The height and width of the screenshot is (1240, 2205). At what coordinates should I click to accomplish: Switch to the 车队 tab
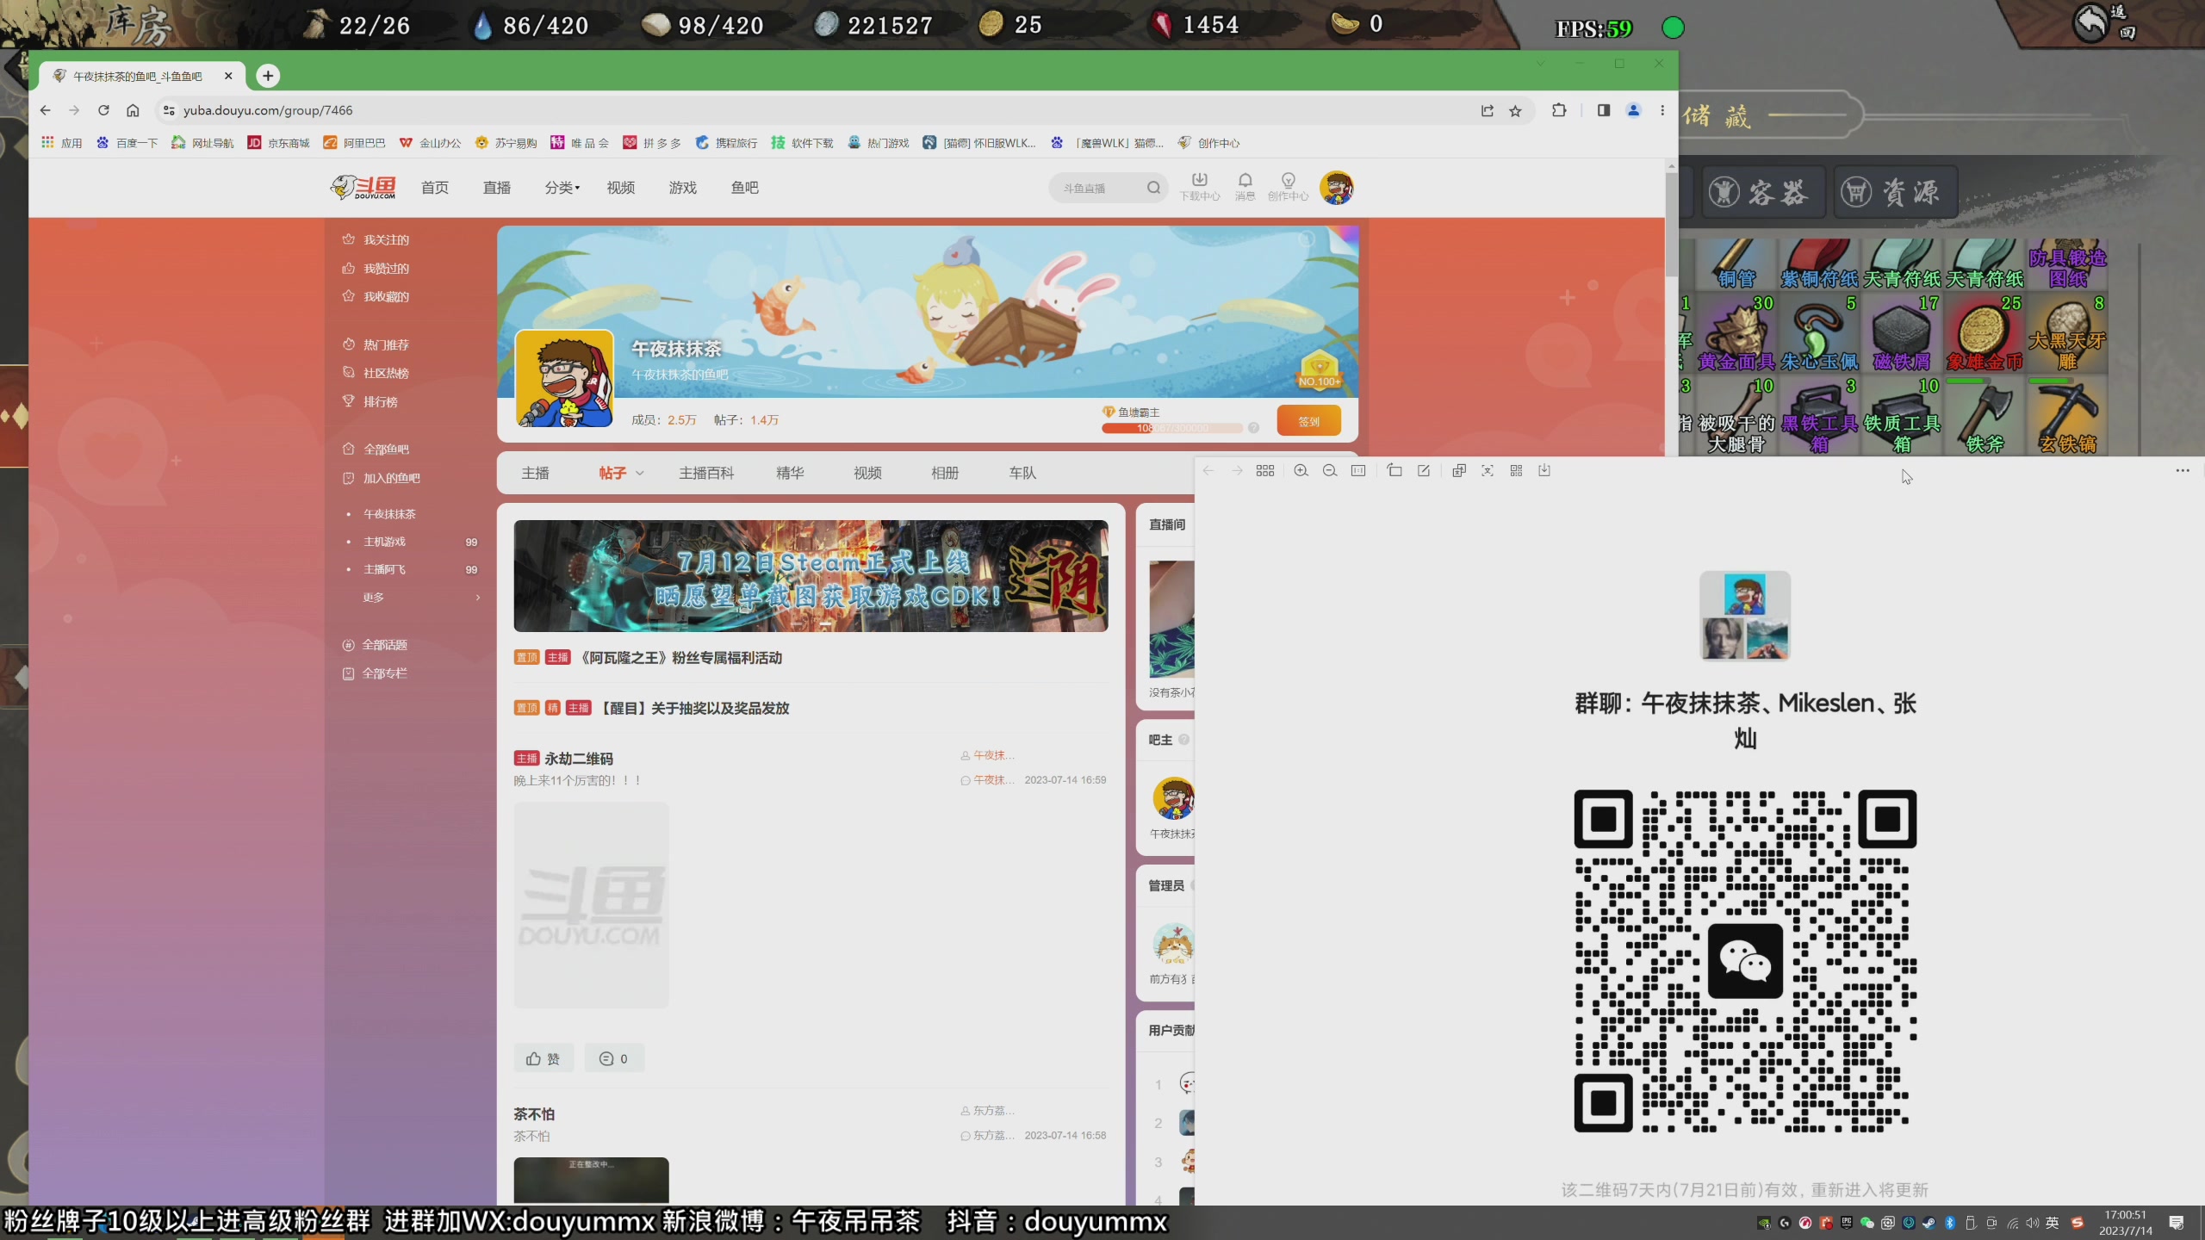[x=1022, y=473]
